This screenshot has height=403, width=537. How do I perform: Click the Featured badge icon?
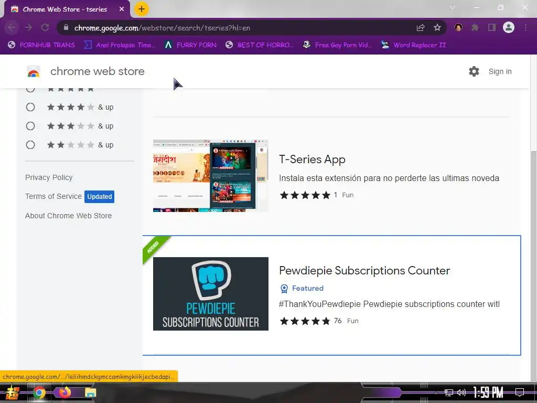284,289
